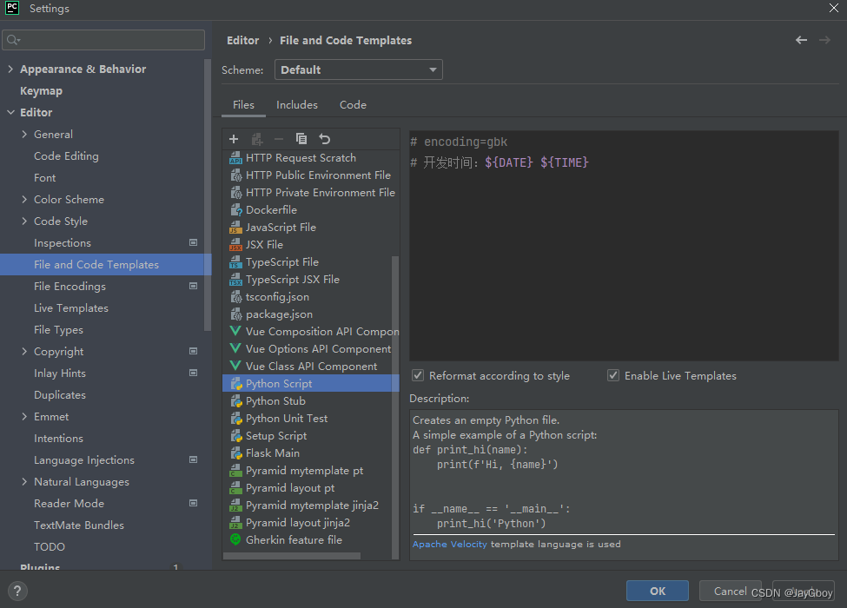Open the Scheme dropdown

(434, 69)
